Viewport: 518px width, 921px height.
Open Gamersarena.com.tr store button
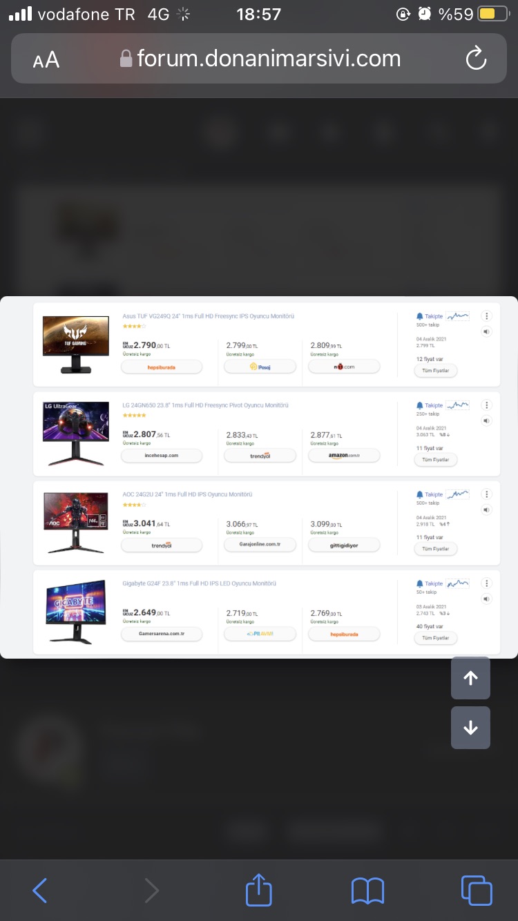click(162, 634)
